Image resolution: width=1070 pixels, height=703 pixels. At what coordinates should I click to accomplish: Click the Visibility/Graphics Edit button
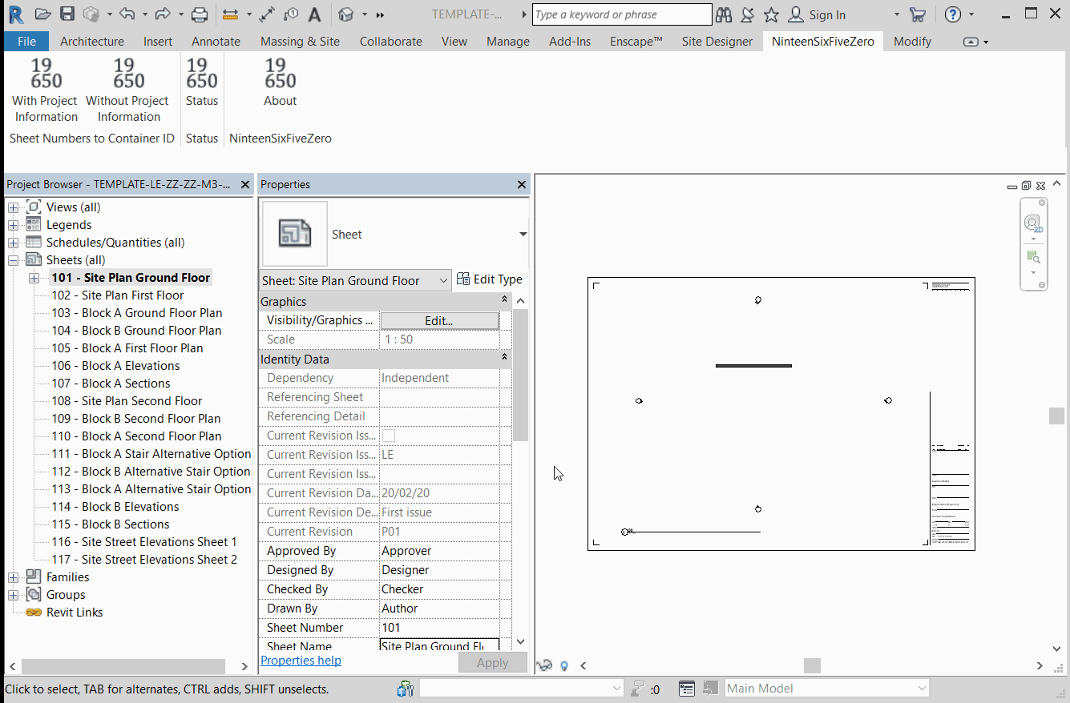point(439,320)
